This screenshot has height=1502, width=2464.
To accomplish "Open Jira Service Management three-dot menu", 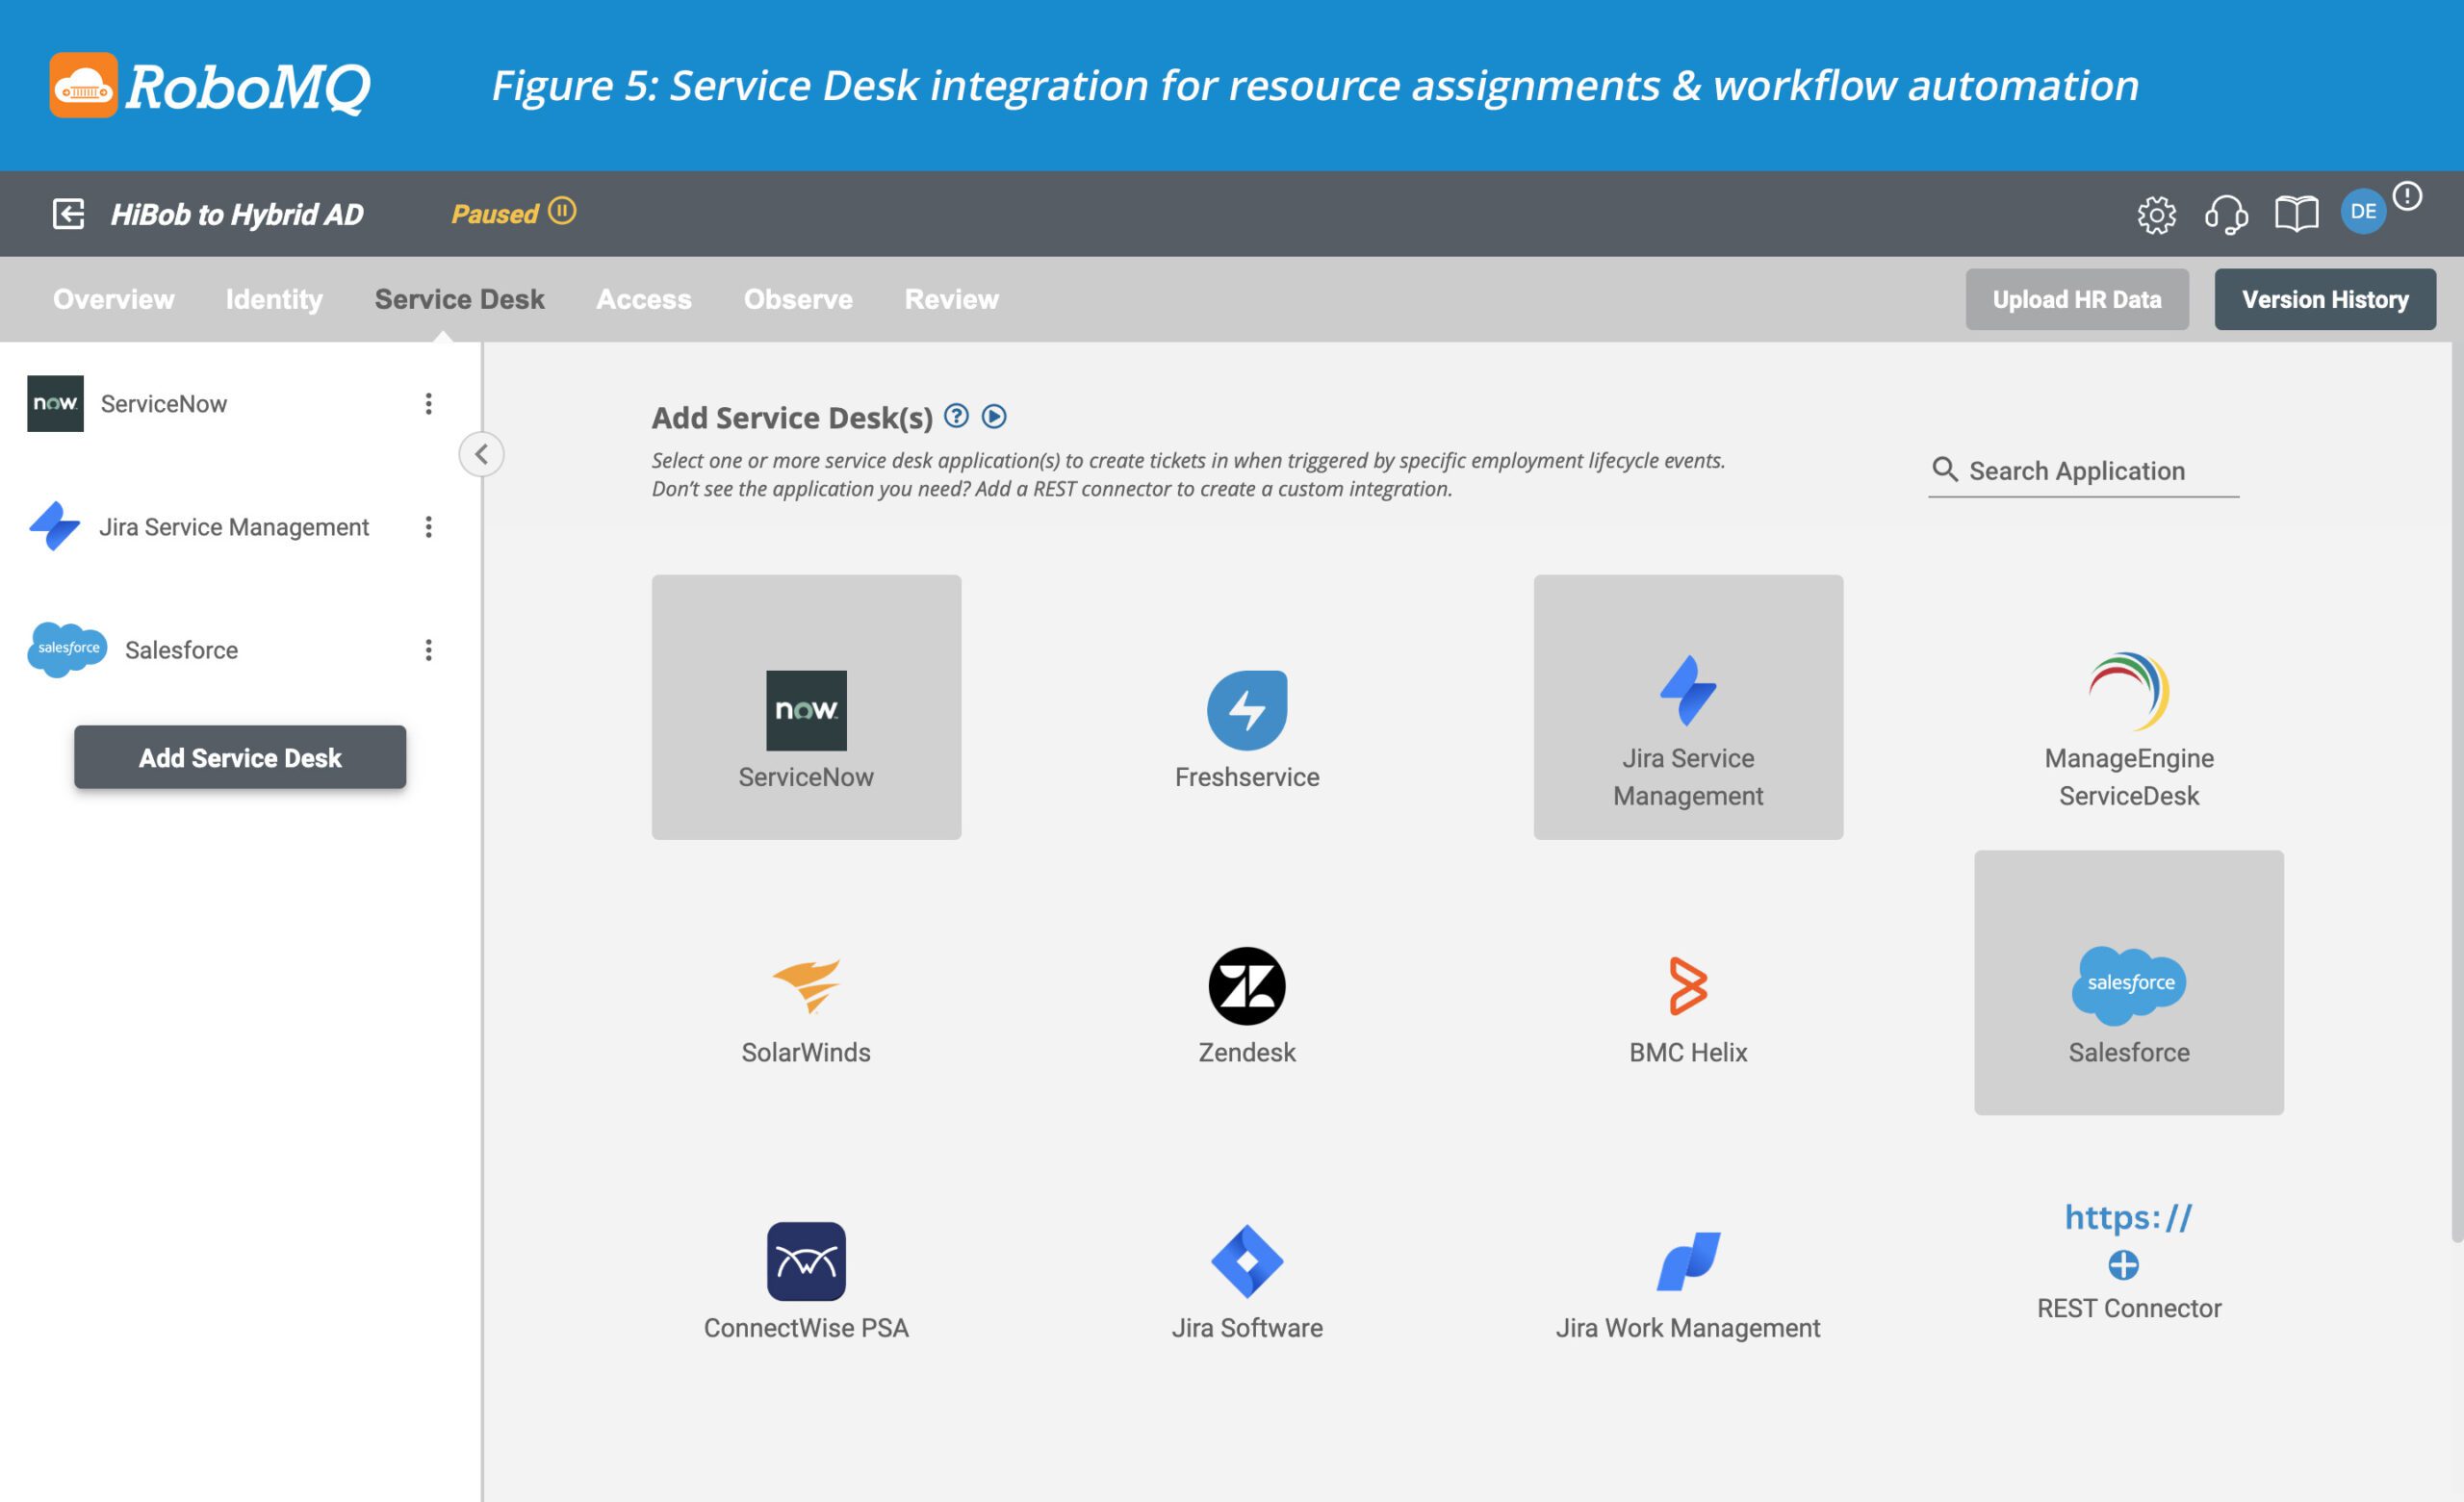I will 428,527.
